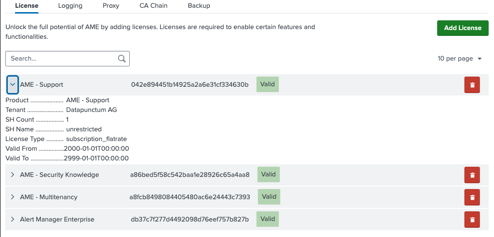
Task: Click the search magnifier icon
Action: pos(122,59)
